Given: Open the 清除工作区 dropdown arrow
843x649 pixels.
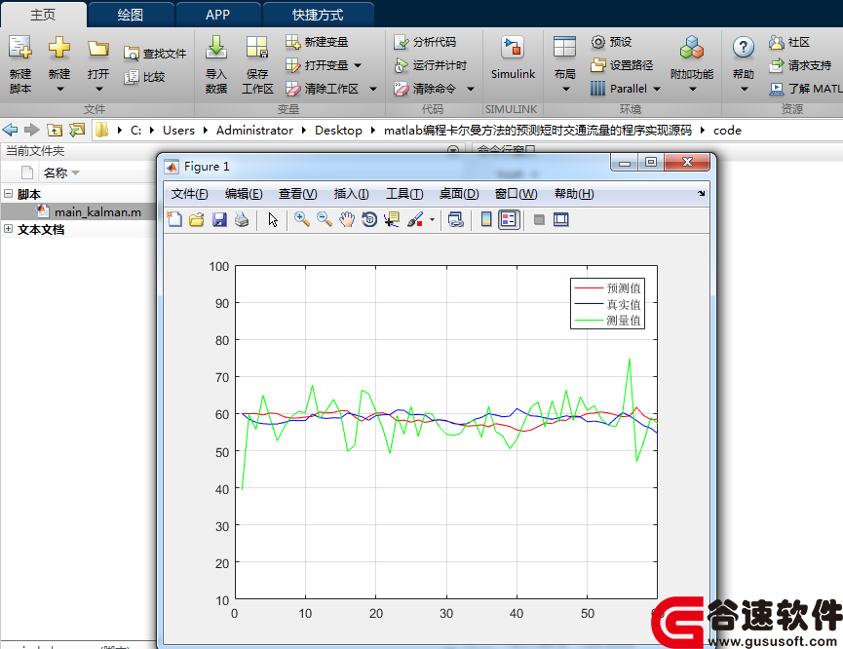Looking at the screenshot, I should point(373,89).
